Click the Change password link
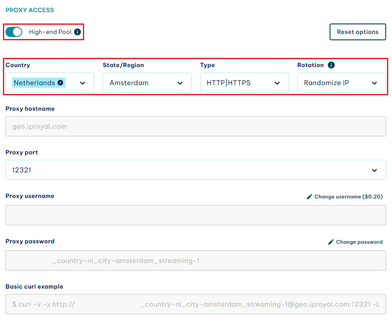Viewport: 392px width, 323px height. pyautogui.click(x=359, y=242)
